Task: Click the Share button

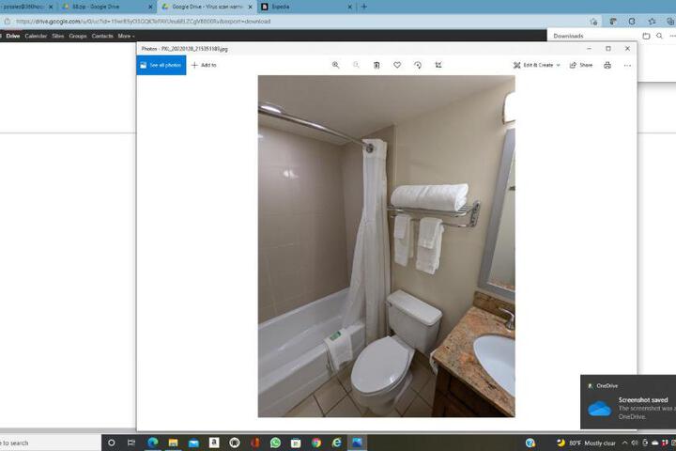Action: (x=581, y=65)
